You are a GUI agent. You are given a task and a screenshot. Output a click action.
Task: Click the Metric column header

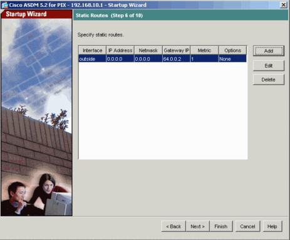pos(204,50)
